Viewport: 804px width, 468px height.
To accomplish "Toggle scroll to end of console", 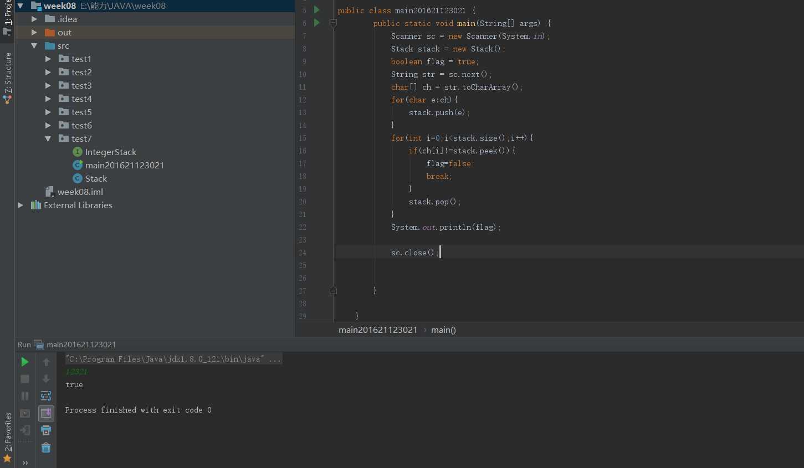I will click(x=46, y=413).
